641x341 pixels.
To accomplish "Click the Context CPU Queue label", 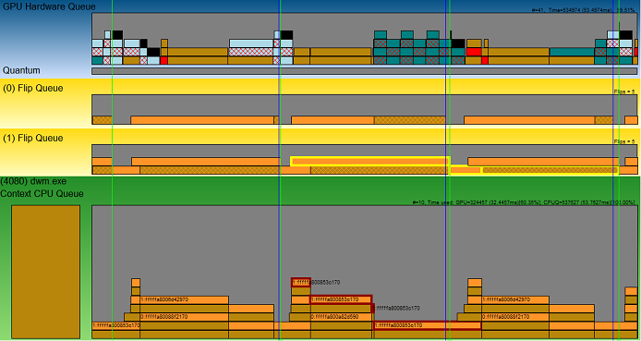I will pyautogui.click(x=42, y=193).
